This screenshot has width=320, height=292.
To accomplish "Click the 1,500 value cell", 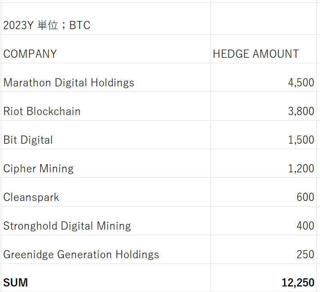I will coord(301,140).
